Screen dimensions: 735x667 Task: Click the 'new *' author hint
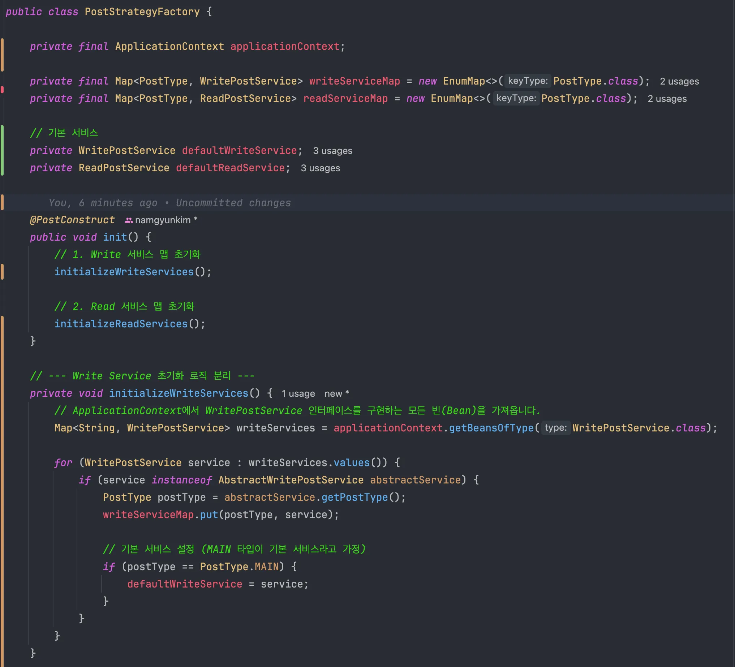(336, 393)
